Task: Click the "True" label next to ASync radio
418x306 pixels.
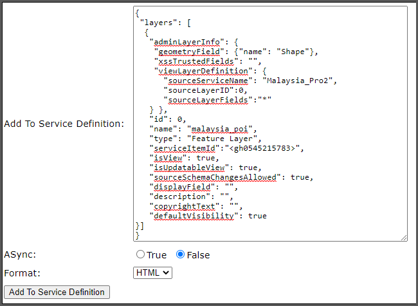Action: [x=156, y=255]
